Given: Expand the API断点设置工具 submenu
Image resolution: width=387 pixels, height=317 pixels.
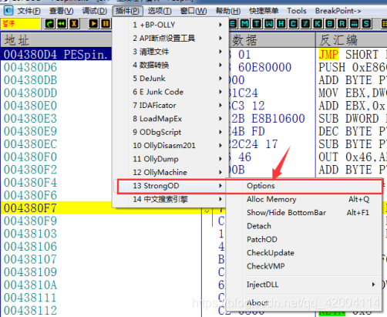Looking at the screenshot, I should coord(170,38).
